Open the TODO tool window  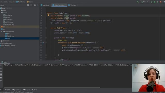7,90
